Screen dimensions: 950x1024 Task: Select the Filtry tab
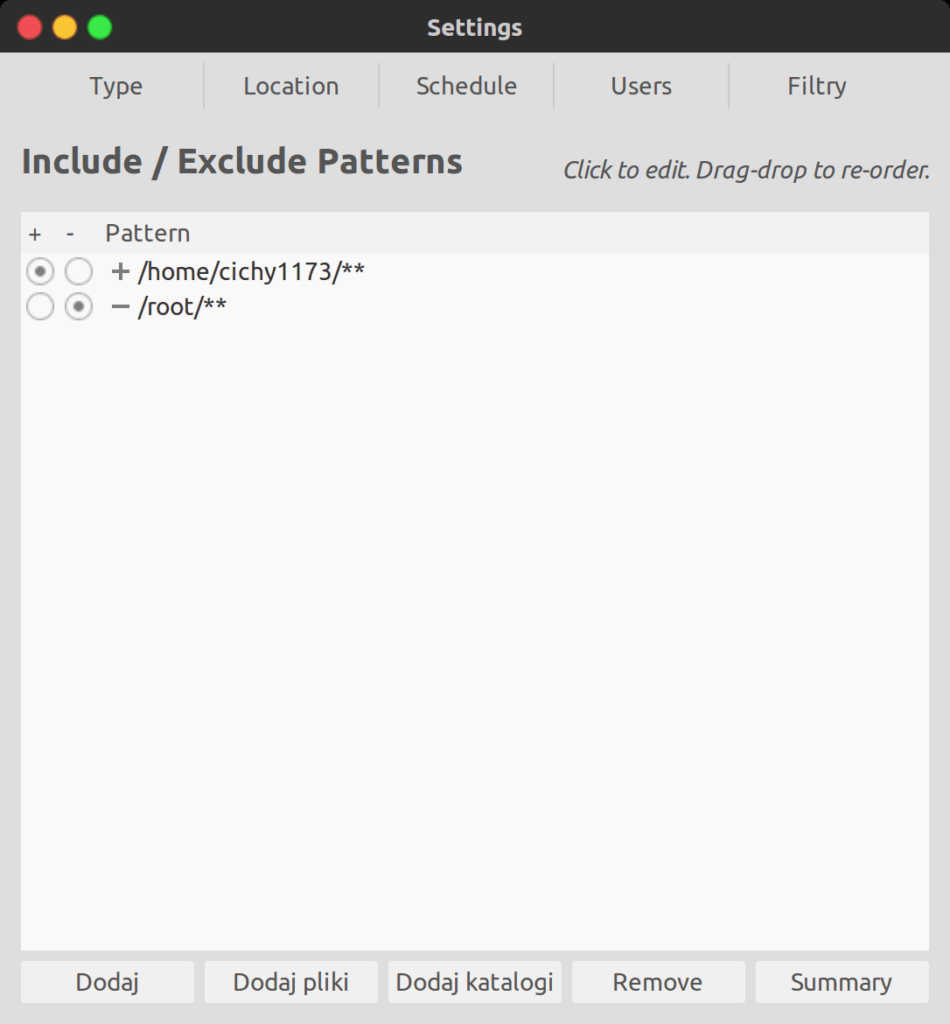[x=817, y=86]
